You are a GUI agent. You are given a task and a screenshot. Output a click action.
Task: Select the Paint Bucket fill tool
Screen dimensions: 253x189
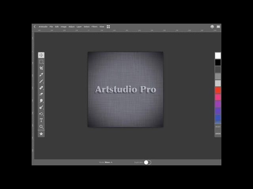(x=41, y=114)
